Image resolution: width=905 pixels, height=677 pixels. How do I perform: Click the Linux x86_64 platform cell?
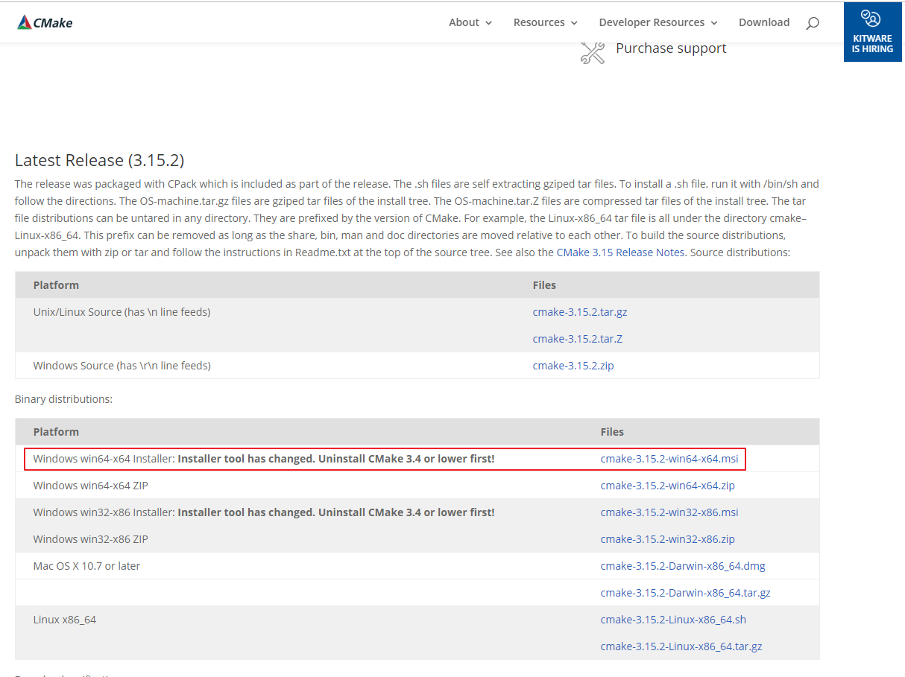point(65,620)
